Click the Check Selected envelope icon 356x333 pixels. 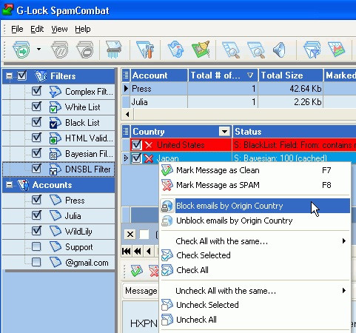tap(167, 255)
